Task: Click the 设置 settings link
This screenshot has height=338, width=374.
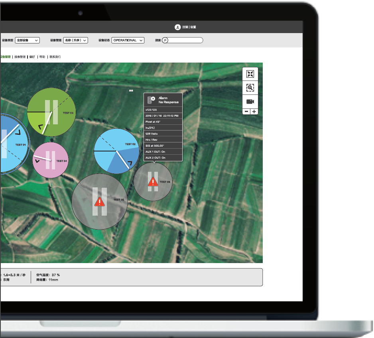Action: (x=193, y=27)
